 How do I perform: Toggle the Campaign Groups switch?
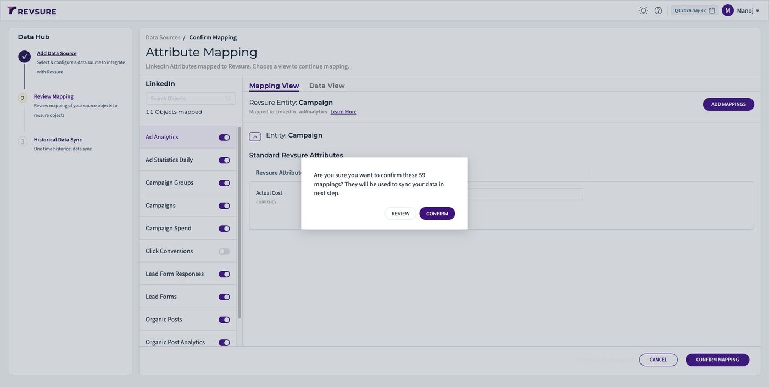coord(224,183)
